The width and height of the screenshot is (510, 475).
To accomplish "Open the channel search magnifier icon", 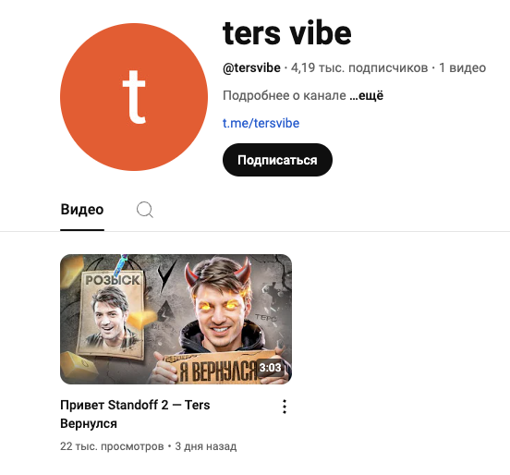I will click(145, 210).
